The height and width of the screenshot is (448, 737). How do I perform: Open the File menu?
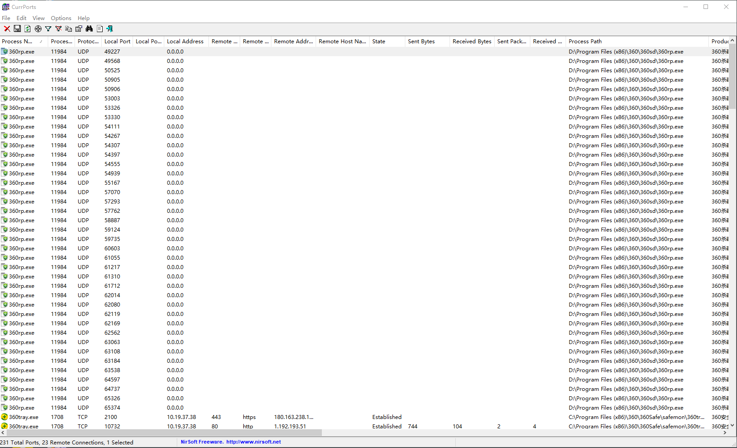[6, 18]
